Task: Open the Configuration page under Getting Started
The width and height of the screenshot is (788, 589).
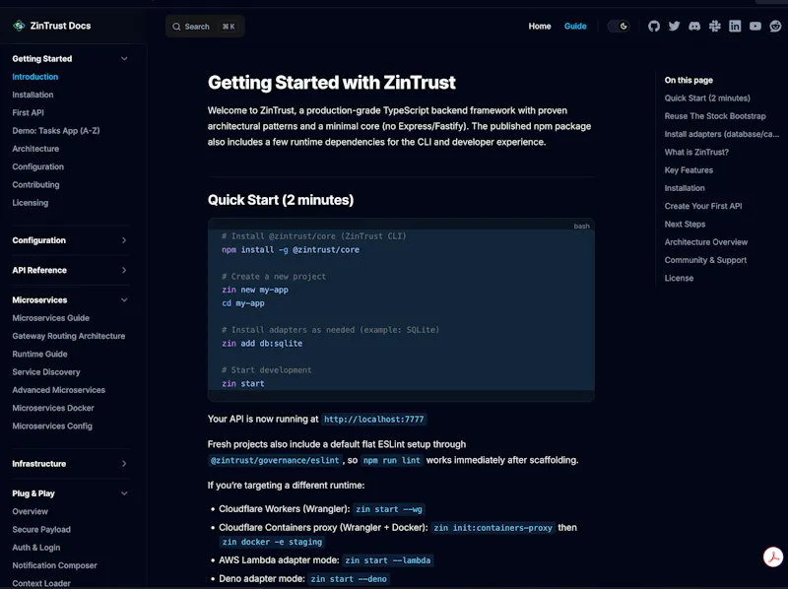Action: pyautogui.click(x=38, y=166)
